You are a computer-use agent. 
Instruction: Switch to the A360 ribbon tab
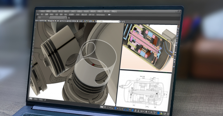(78, 15)
